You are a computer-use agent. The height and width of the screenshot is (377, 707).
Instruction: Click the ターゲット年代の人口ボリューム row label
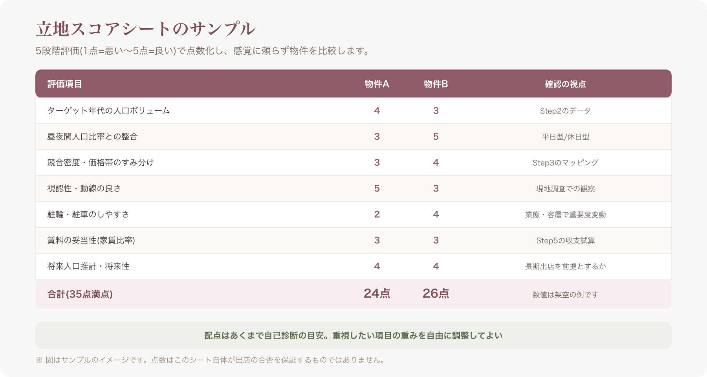tap(108, 111)
